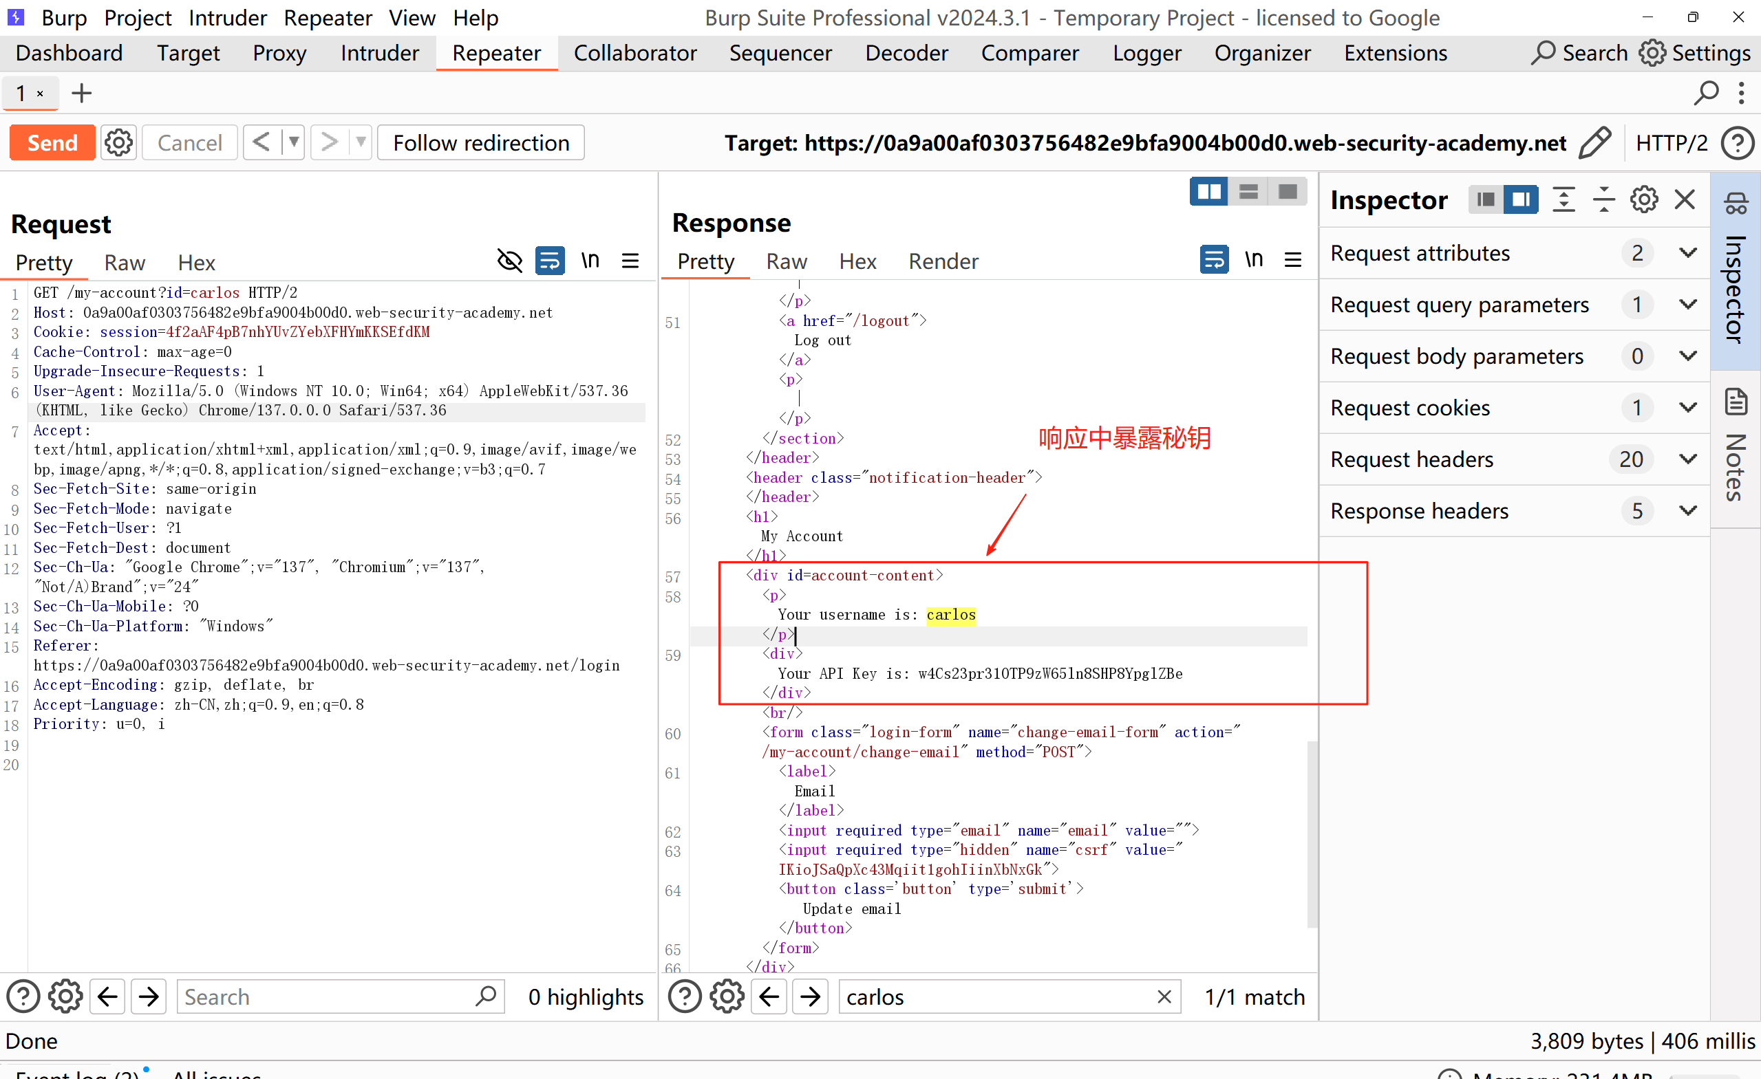Open Repeater send settings gear icon
1761x1079 pixels.
[118, 143]
